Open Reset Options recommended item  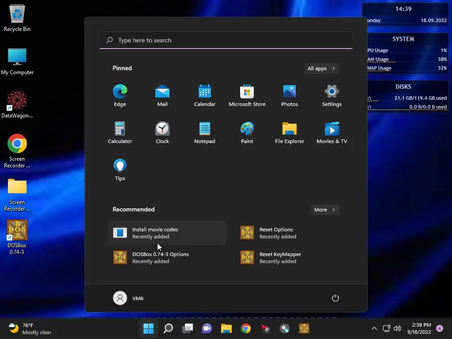pos(294,233)
